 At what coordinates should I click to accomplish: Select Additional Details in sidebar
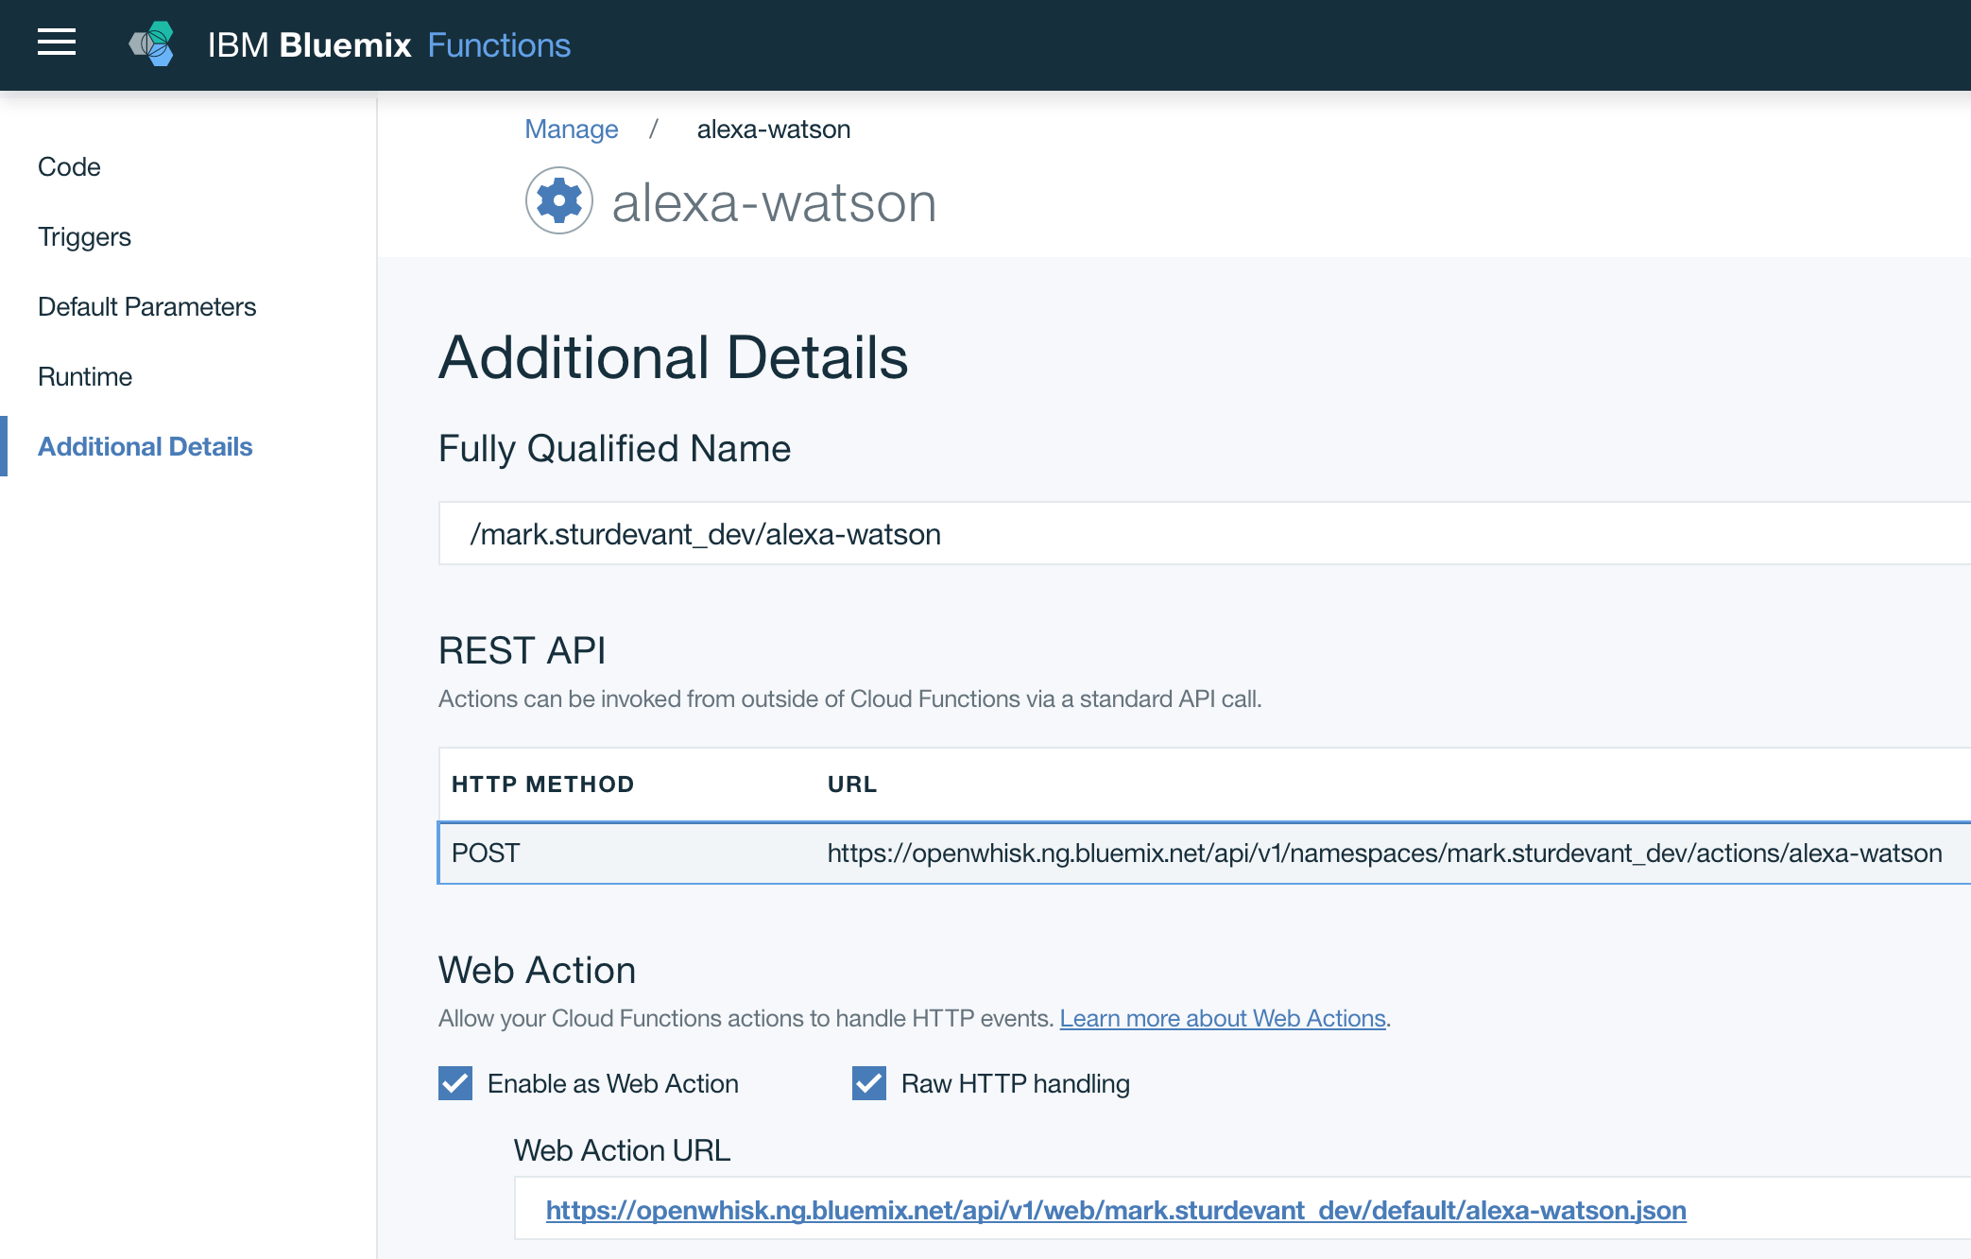point(145,447)
